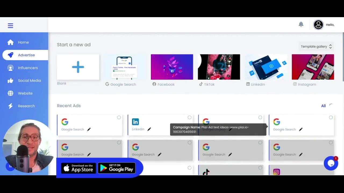Click the TikTok logo on recent ad card

click(x=206, y=172)
